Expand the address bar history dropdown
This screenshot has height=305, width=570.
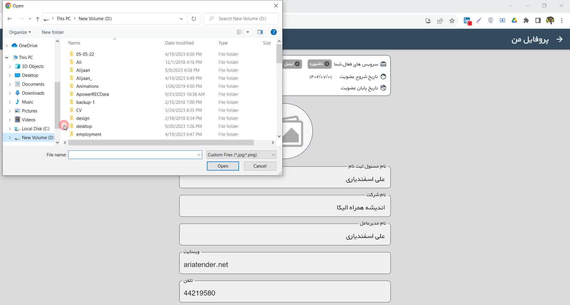pyautogui.click(x=181, y=19)
